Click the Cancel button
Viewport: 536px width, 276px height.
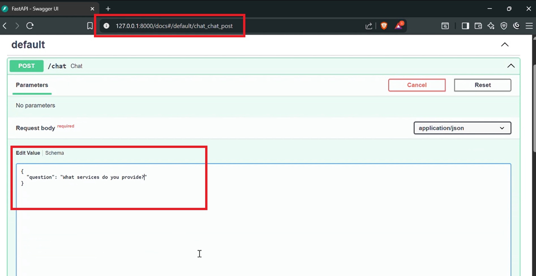tap(417, 85)
